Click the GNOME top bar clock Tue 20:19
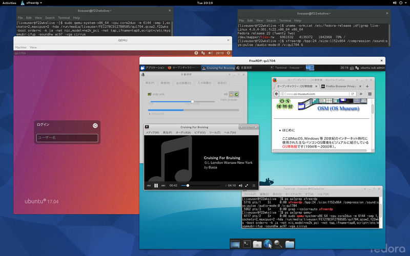 (205, 3)
